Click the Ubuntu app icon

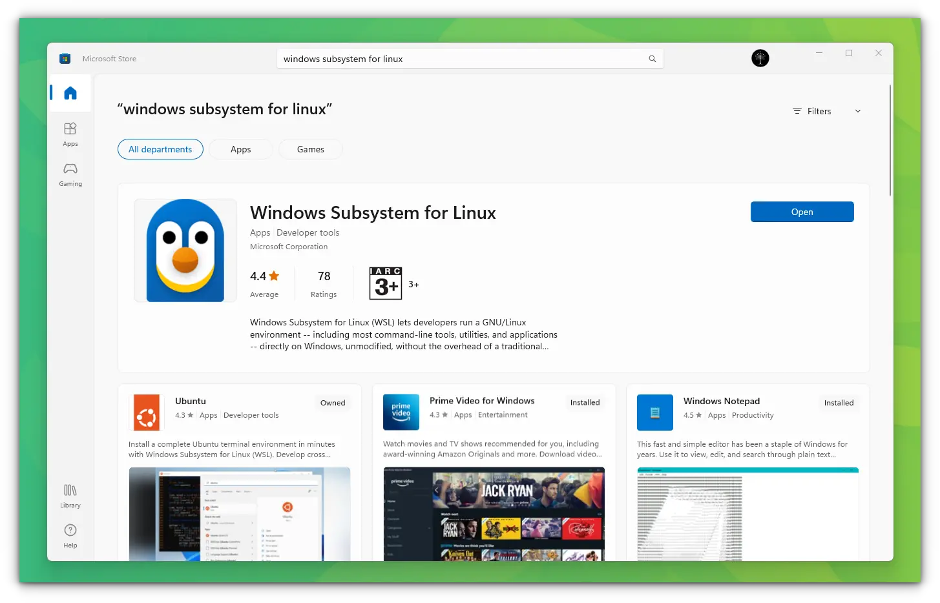(147, 413)
